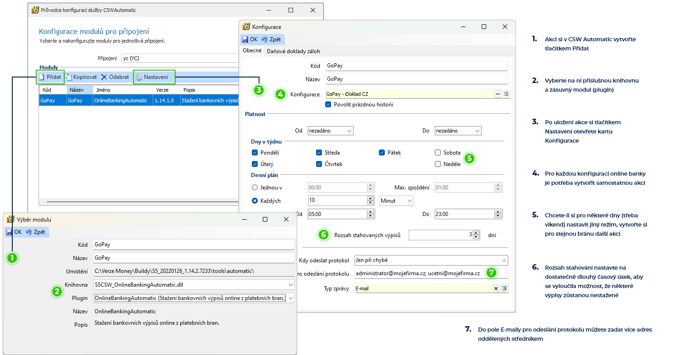The image size is (688, 355).
Task: Open Připojení dropdown in wizard window
Action: click(x=180, y=59)
